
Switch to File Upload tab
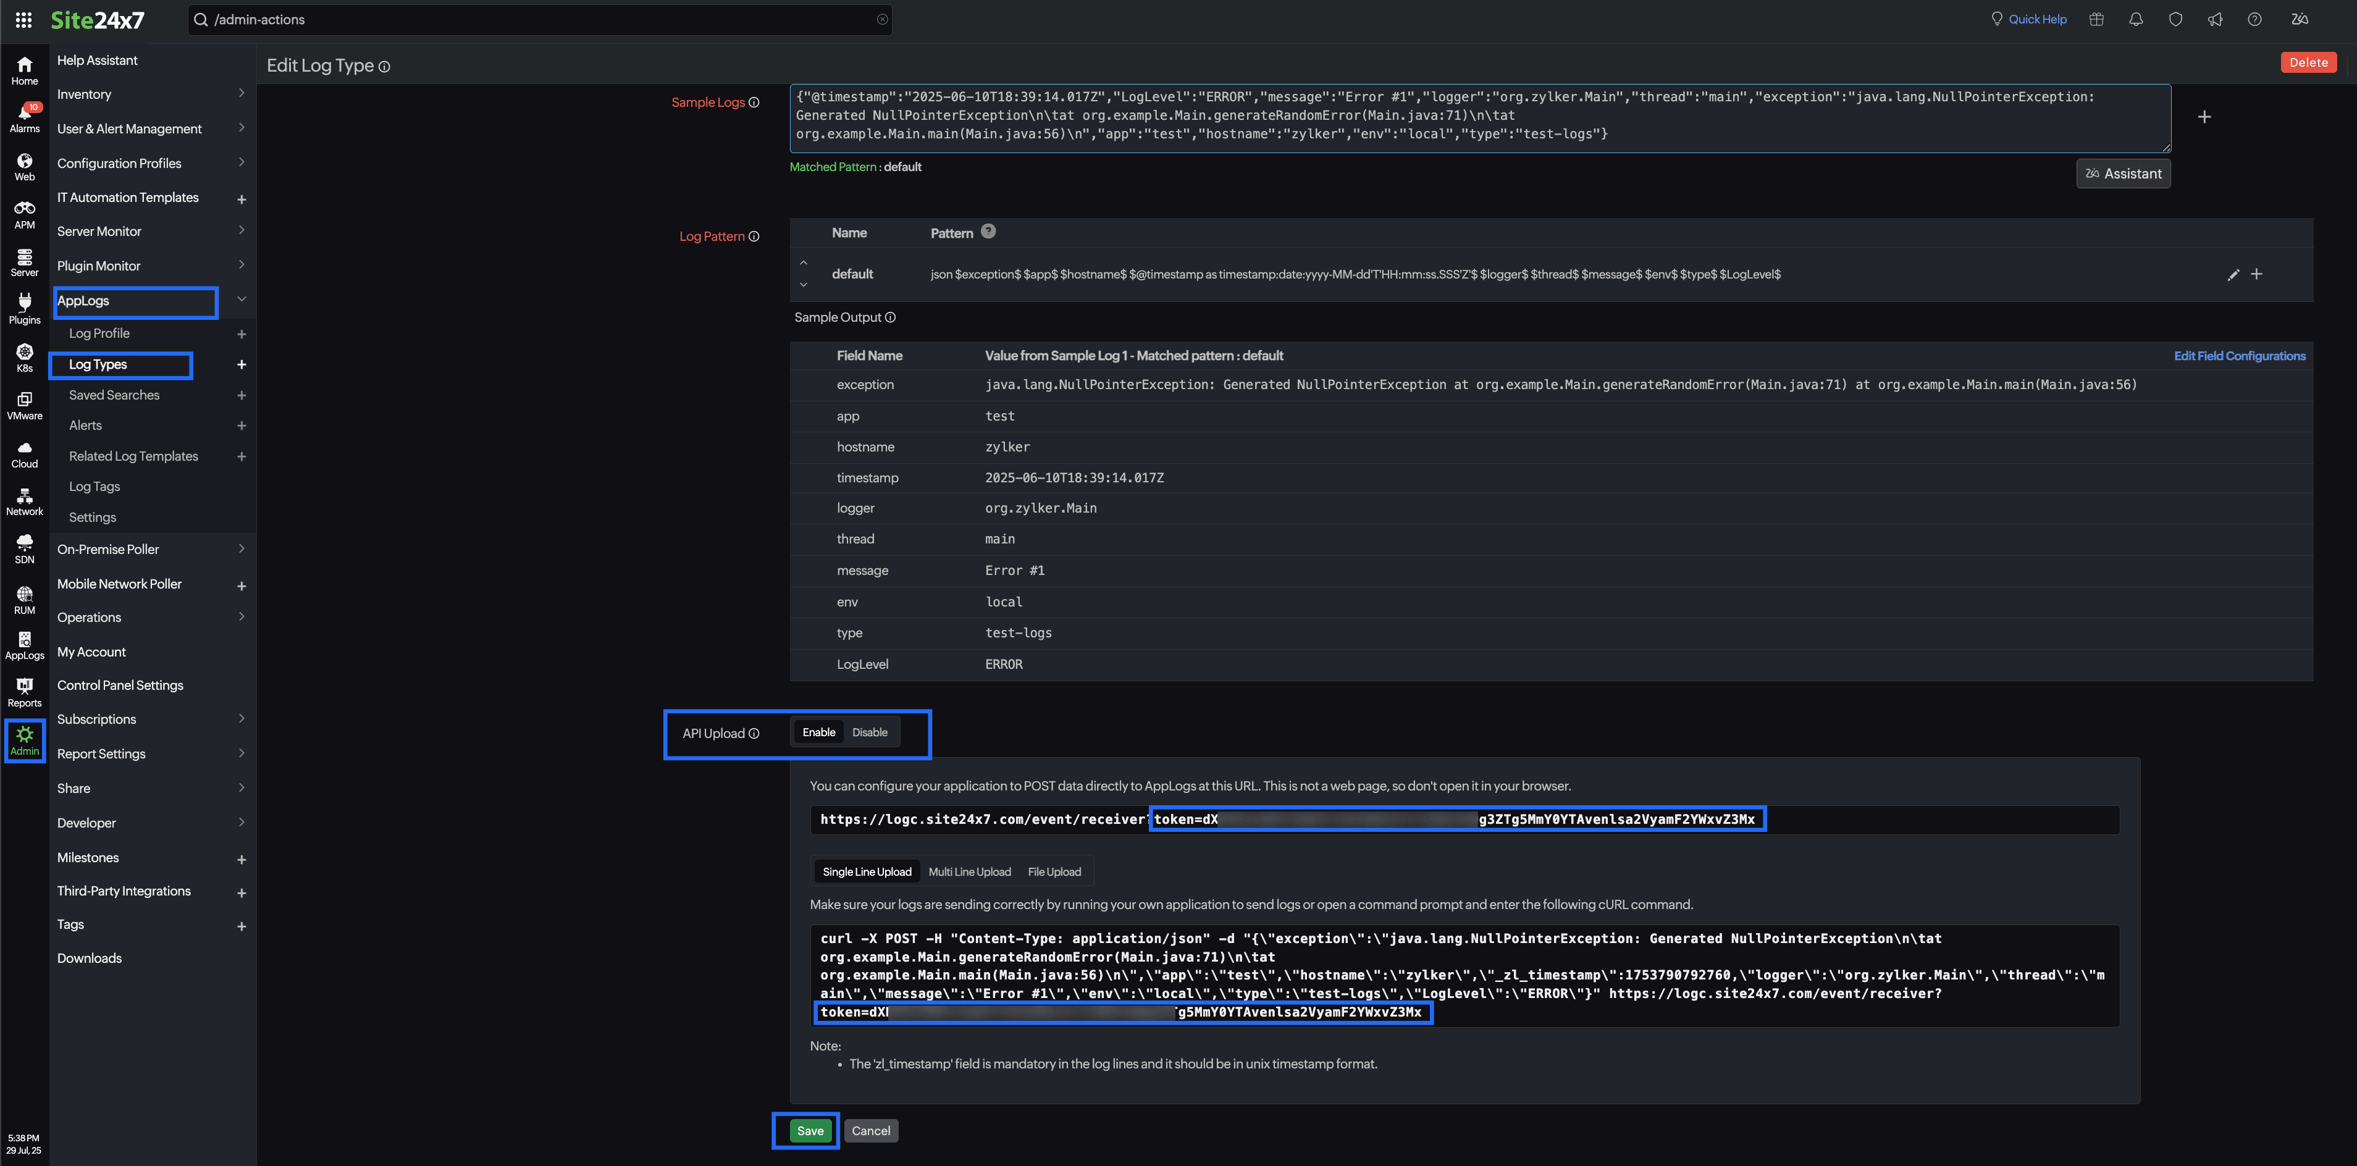pyautogui.click(x=1054, y=871)
